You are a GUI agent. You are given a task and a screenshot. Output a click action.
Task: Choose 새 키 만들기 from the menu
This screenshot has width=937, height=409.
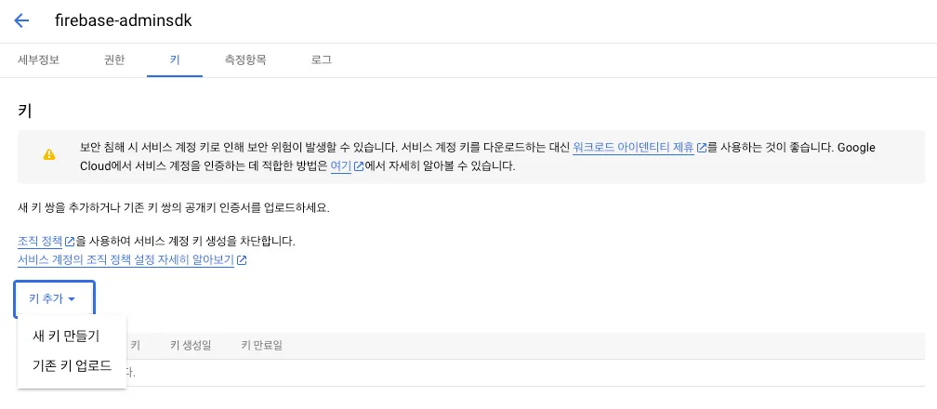click(66, 336)
